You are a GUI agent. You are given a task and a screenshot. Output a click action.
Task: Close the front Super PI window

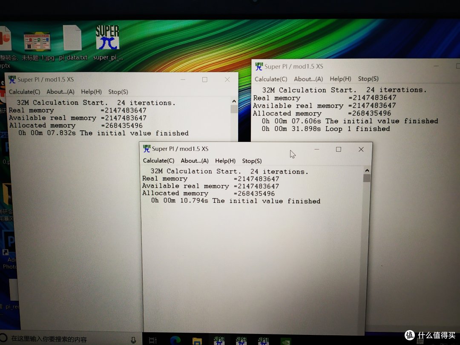tap(361, 149)
